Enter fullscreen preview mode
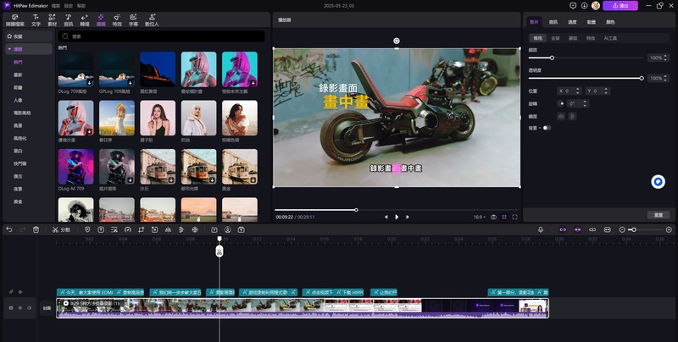This screenshot has width=678, height=342. pyautogui.click(x=514, y=218)
